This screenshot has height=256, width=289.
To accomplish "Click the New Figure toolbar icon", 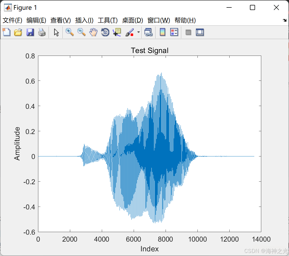I will (6, 32).
